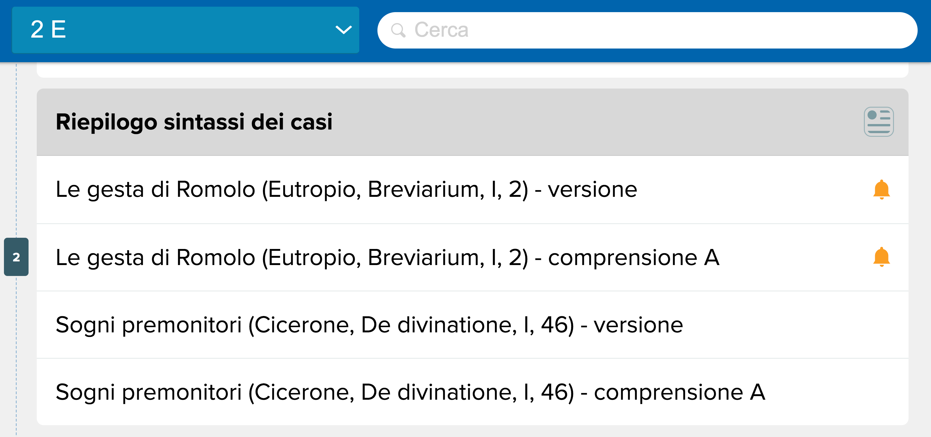Open Sogni premonitori - comprensione A

point(472,392)
